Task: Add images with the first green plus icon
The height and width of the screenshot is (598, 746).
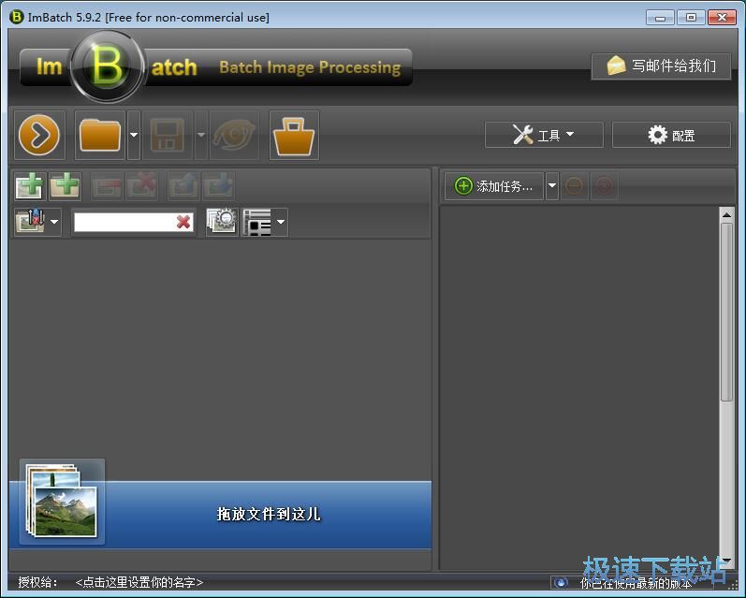Action: (31, 186)
